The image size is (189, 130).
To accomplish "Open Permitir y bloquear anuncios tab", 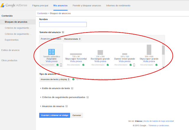I will 87,6.
